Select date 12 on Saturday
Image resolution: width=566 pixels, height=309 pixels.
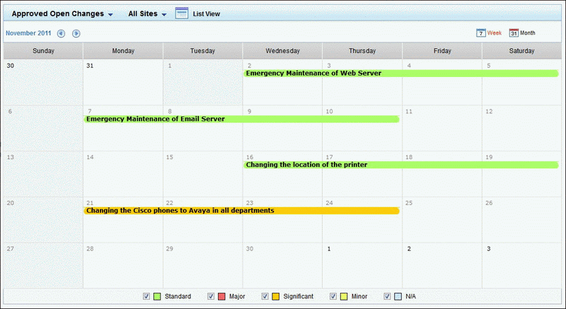click(489, 112)
